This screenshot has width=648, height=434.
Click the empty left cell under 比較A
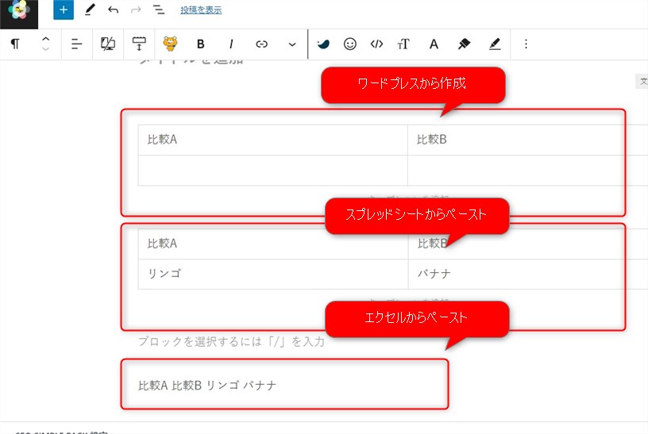pyautogui.click(x=272, y=171)
